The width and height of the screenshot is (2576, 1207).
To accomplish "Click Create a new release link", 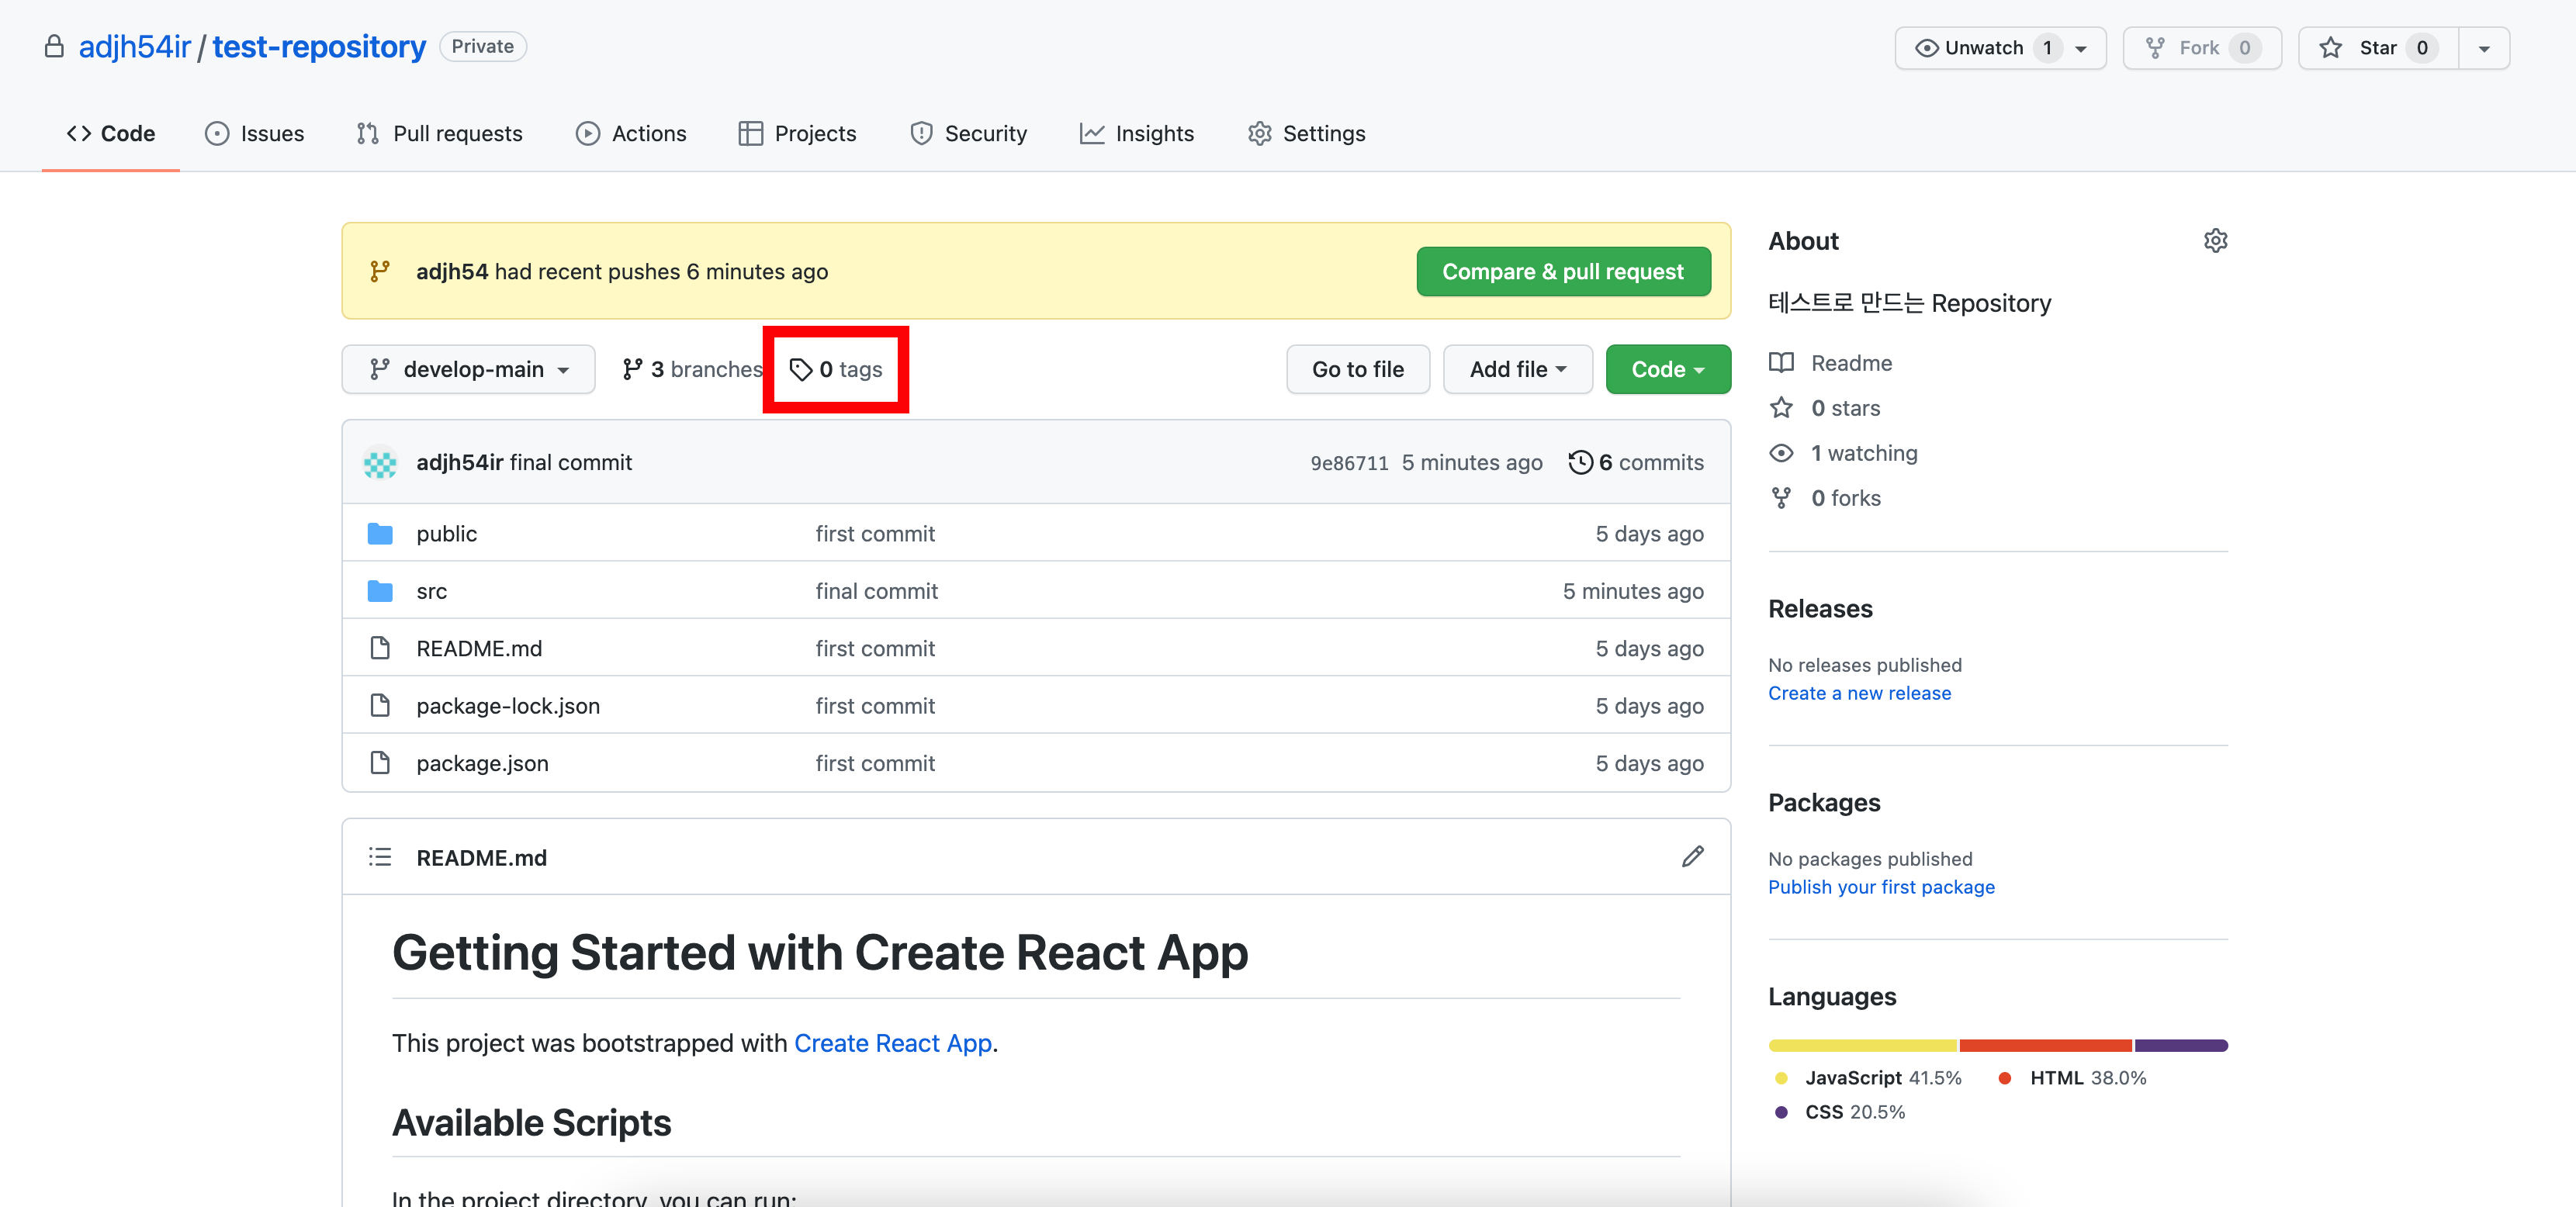I will coord(1859,693).
